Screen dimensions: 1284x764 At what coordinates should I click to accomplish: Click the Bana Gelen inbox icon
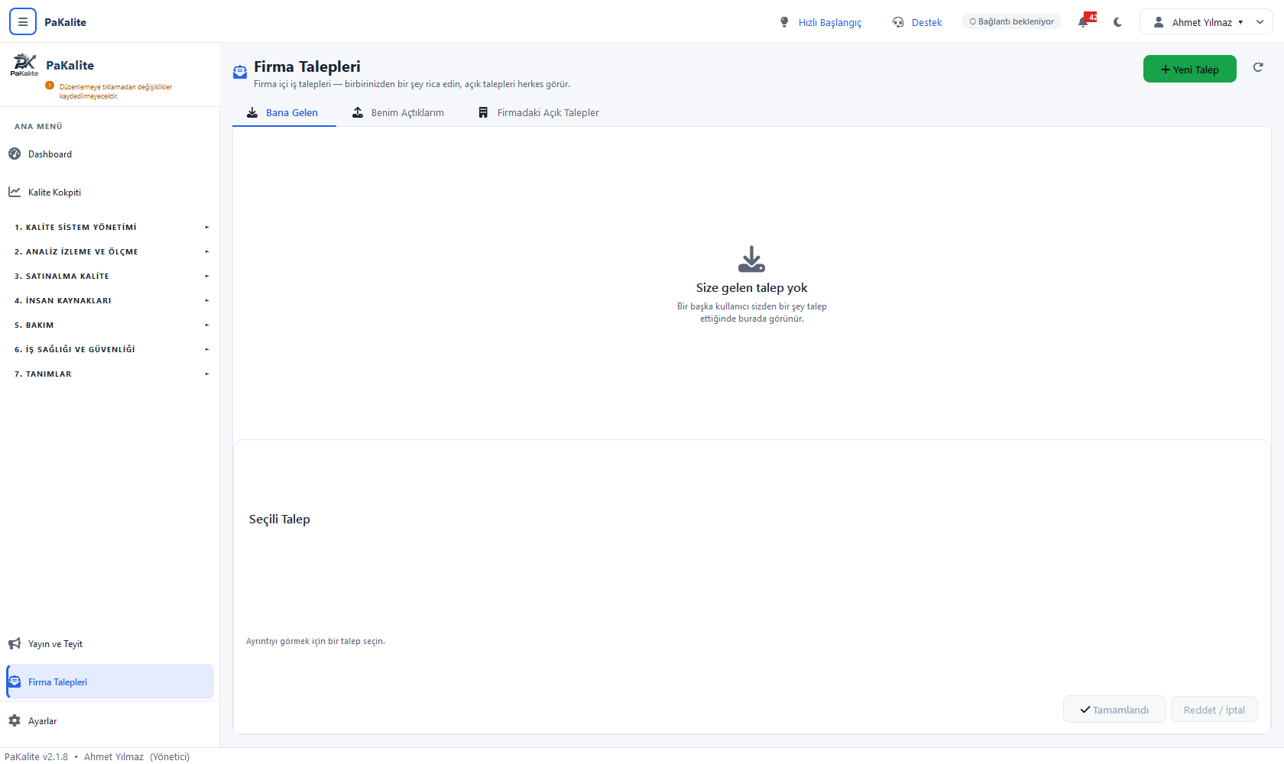[252, 112]
